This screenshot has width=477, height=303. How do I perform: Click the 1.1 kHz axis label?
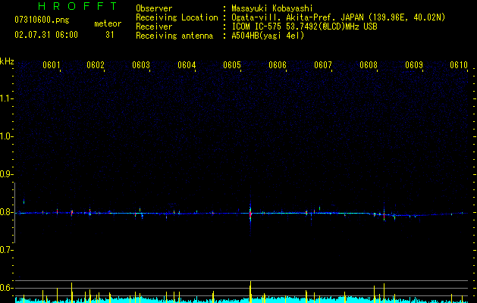pyautogui.click(x=6, y=98)
